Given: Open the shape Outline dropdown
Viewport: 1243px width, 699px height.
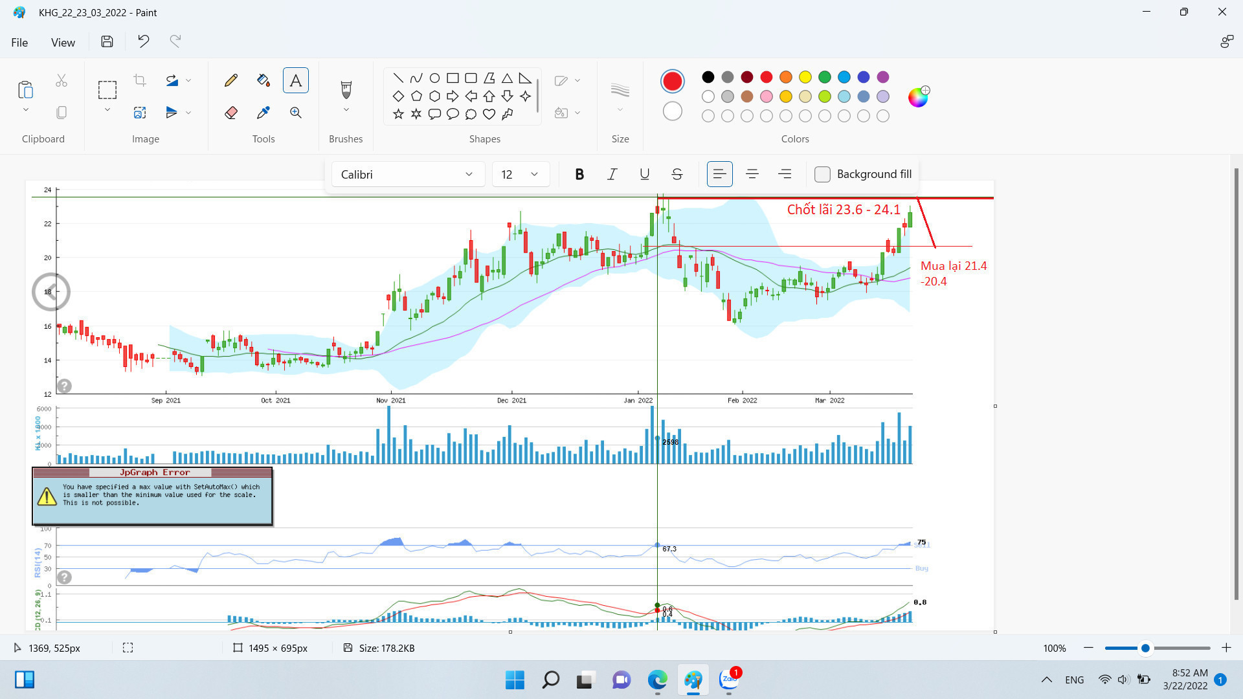Looking at the screenshot, I should coord(567,80).
